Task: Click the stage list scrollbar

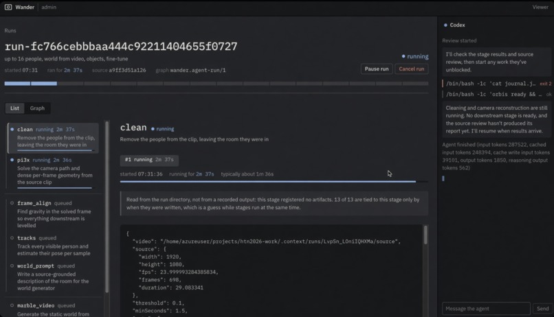Action: 107,207
